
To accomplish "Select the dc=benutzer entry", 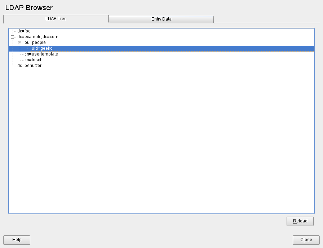I will (29, 66).
